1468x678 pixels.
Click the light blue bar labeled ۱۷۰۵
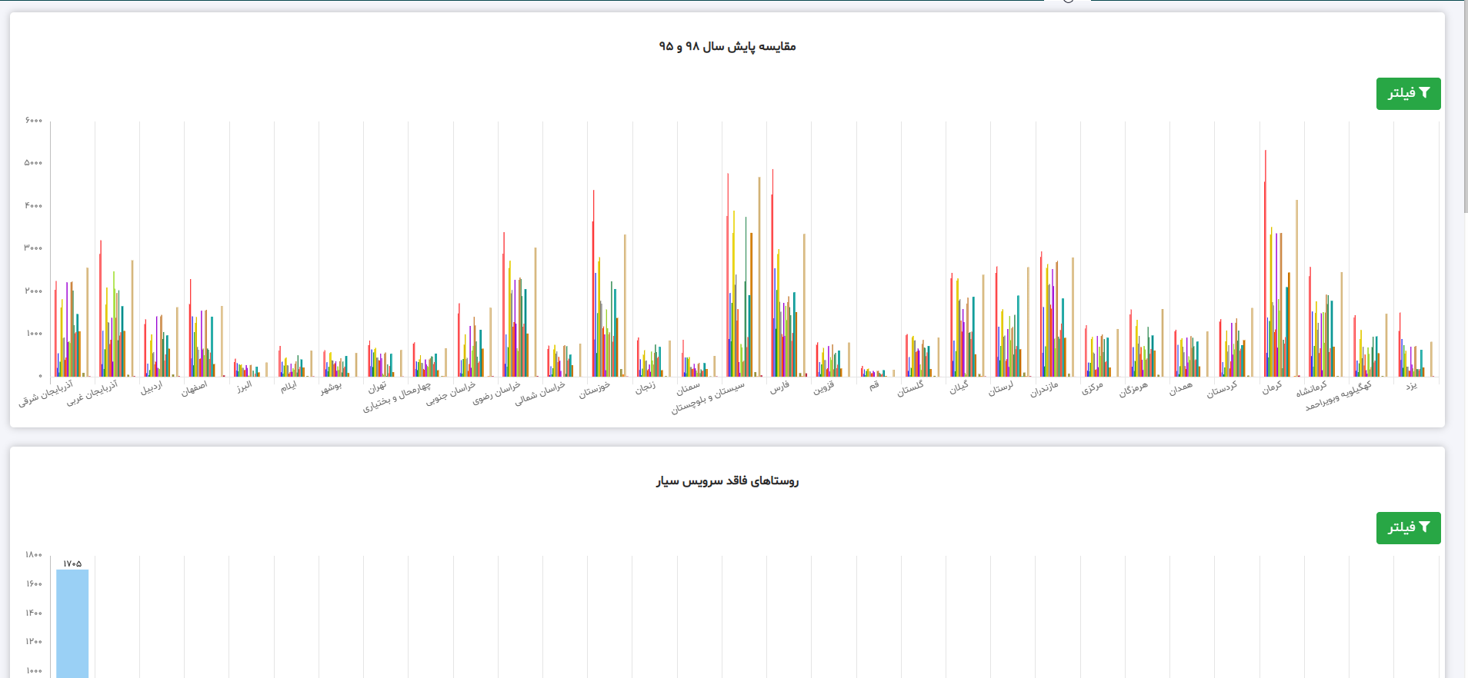coord(72,623)
